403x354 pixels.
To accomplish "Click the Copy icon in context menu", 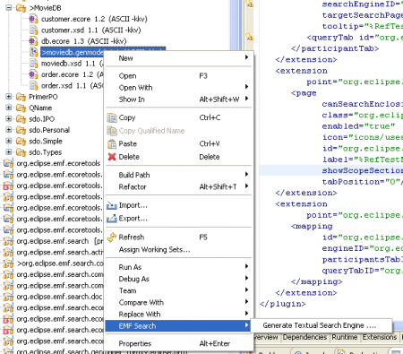I will tap(112, 117).
